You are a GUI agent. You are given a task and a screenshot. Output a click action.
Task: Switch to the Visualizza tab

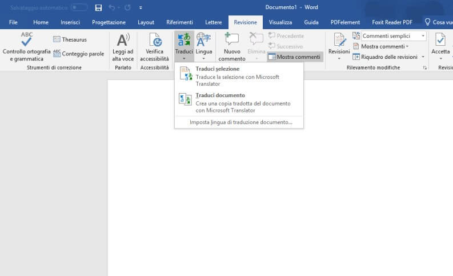click(x=280, y=22)
